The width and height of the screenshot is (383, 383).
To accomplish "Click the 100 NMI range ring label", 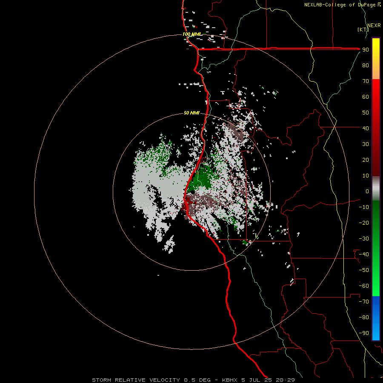I will [192, 34].
